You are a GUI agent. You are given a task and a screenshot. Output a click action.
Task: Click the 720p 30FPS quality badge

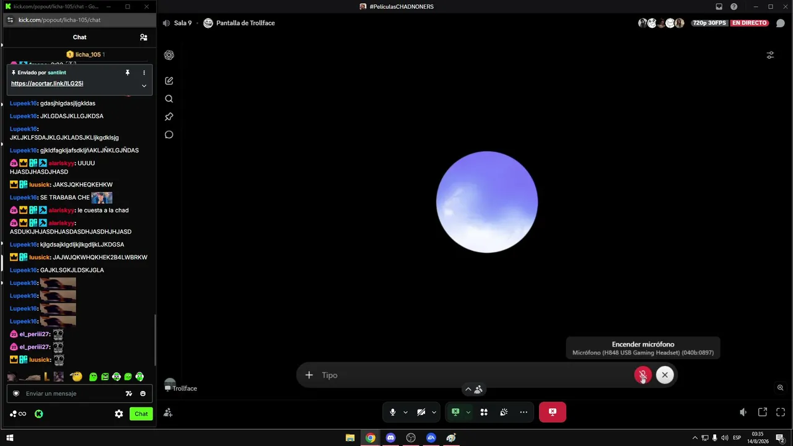(709, 23)
